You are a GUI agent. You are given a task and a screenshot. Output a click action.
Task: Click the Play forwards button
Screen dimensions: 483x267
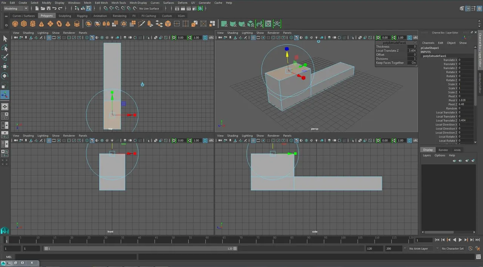(460, 240)
